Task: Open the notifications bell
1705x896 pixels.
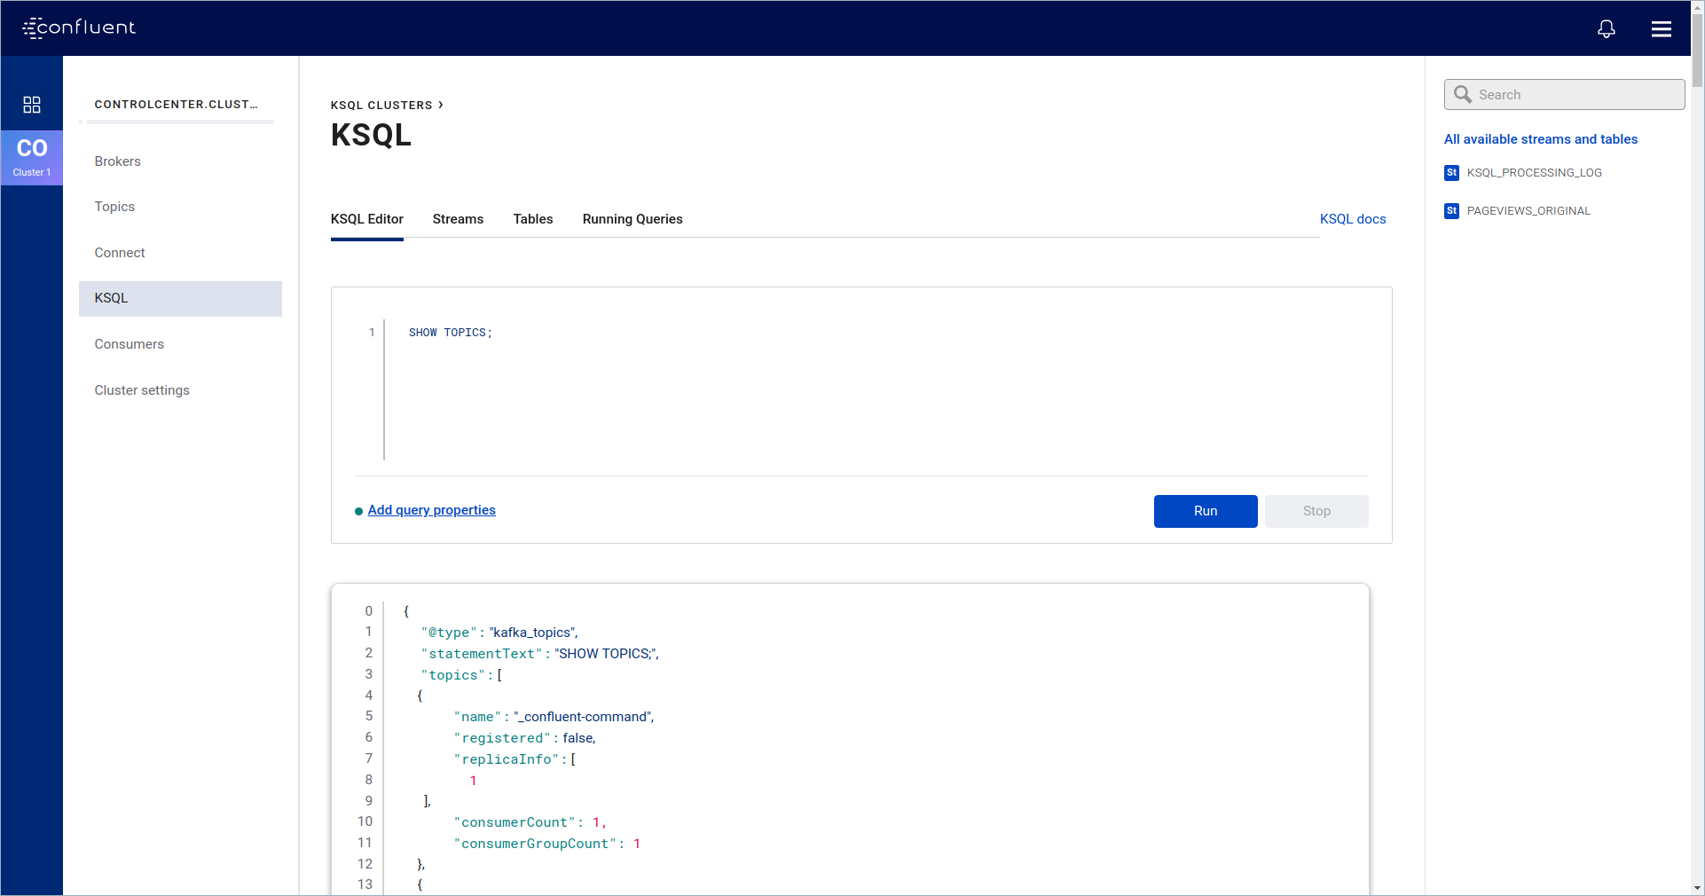Action: [x=1606, y=28]
